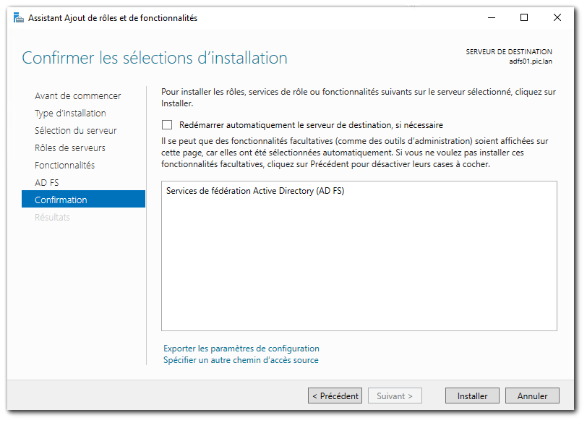Click Spécifier un autre chemin d'accès source
The height and width of the screenshot is (423, 587).
click(241, 360)
